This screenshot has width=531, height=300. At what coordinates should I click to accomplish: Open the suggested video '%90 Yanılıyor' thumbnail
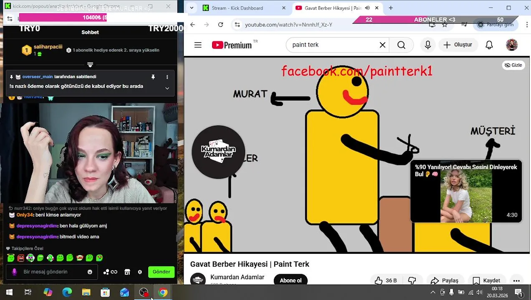[466, 192]
